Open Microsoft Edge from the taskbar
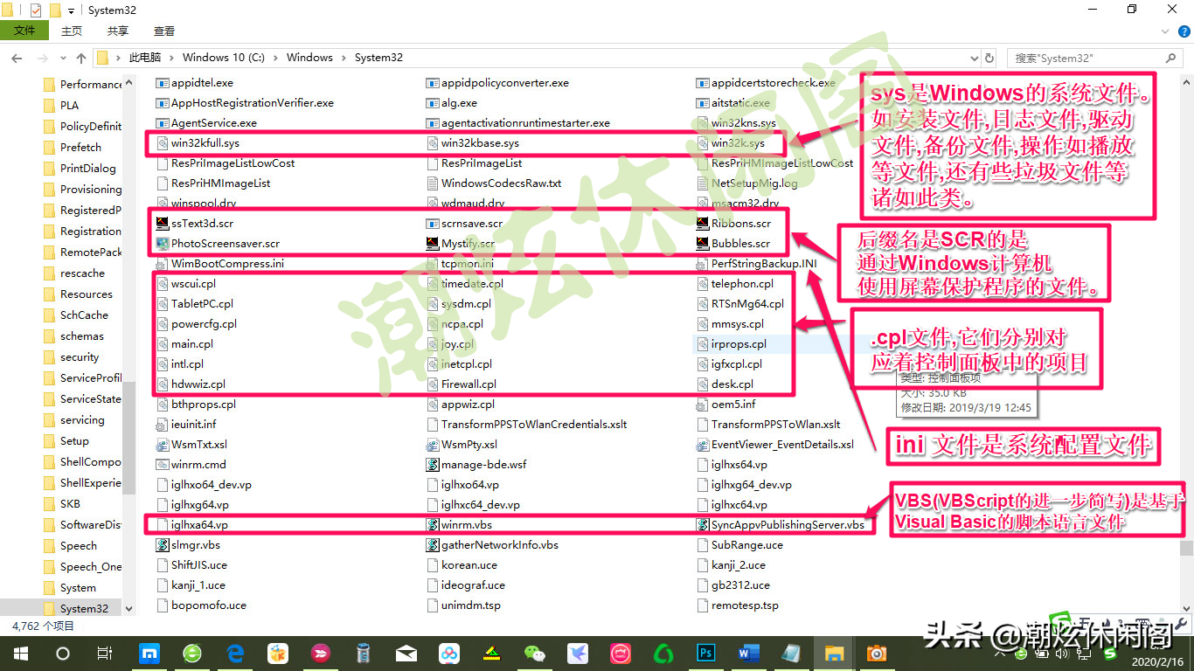Screen dimensions: 1194x671 point(235,654)
